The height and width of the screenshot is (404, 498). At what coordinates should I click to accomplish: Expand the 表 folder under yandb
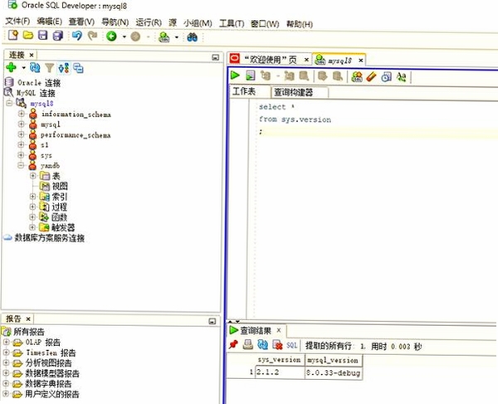tap(32, 176)
